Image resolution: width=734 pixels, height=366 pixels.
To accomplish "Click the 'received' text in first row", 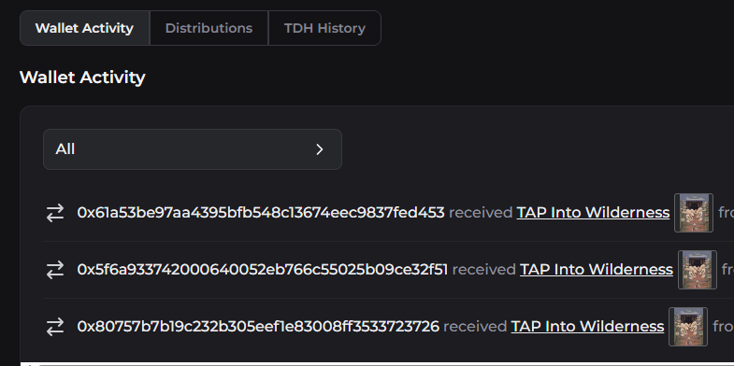I will [481, 213].
